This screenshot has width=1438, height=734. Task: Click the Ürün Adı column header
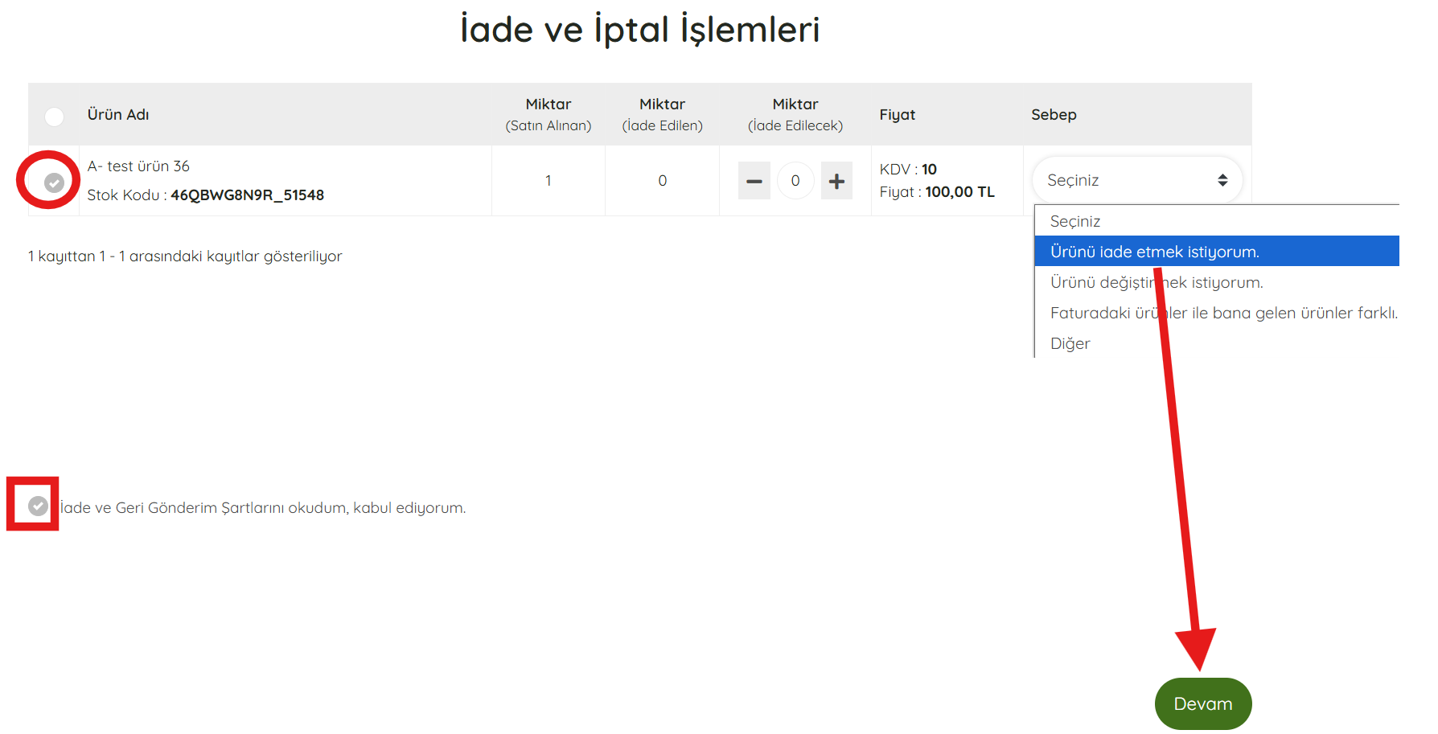pos(118,114)
